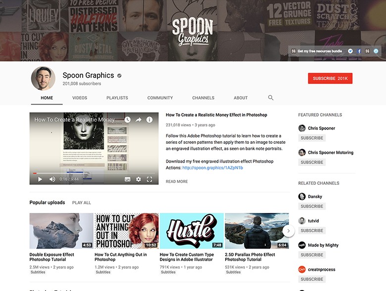Click tutvid channel avatar
Screen dimensions: 386x291
click(x=302, y=221)
